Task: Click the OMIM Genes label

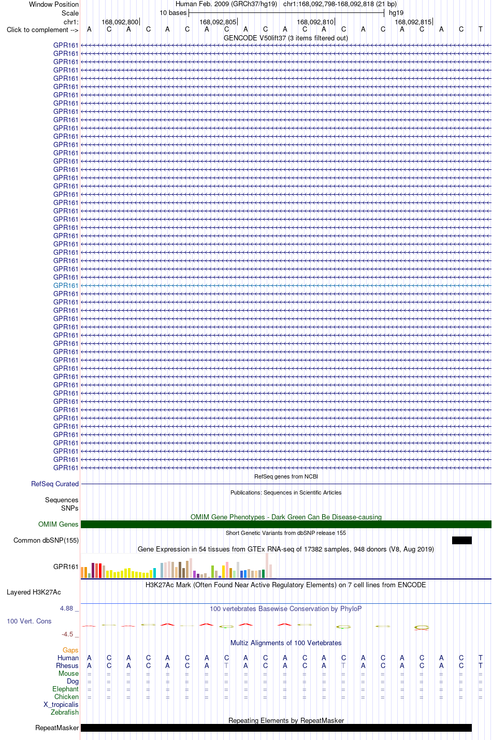Action: tap(59, 524)
